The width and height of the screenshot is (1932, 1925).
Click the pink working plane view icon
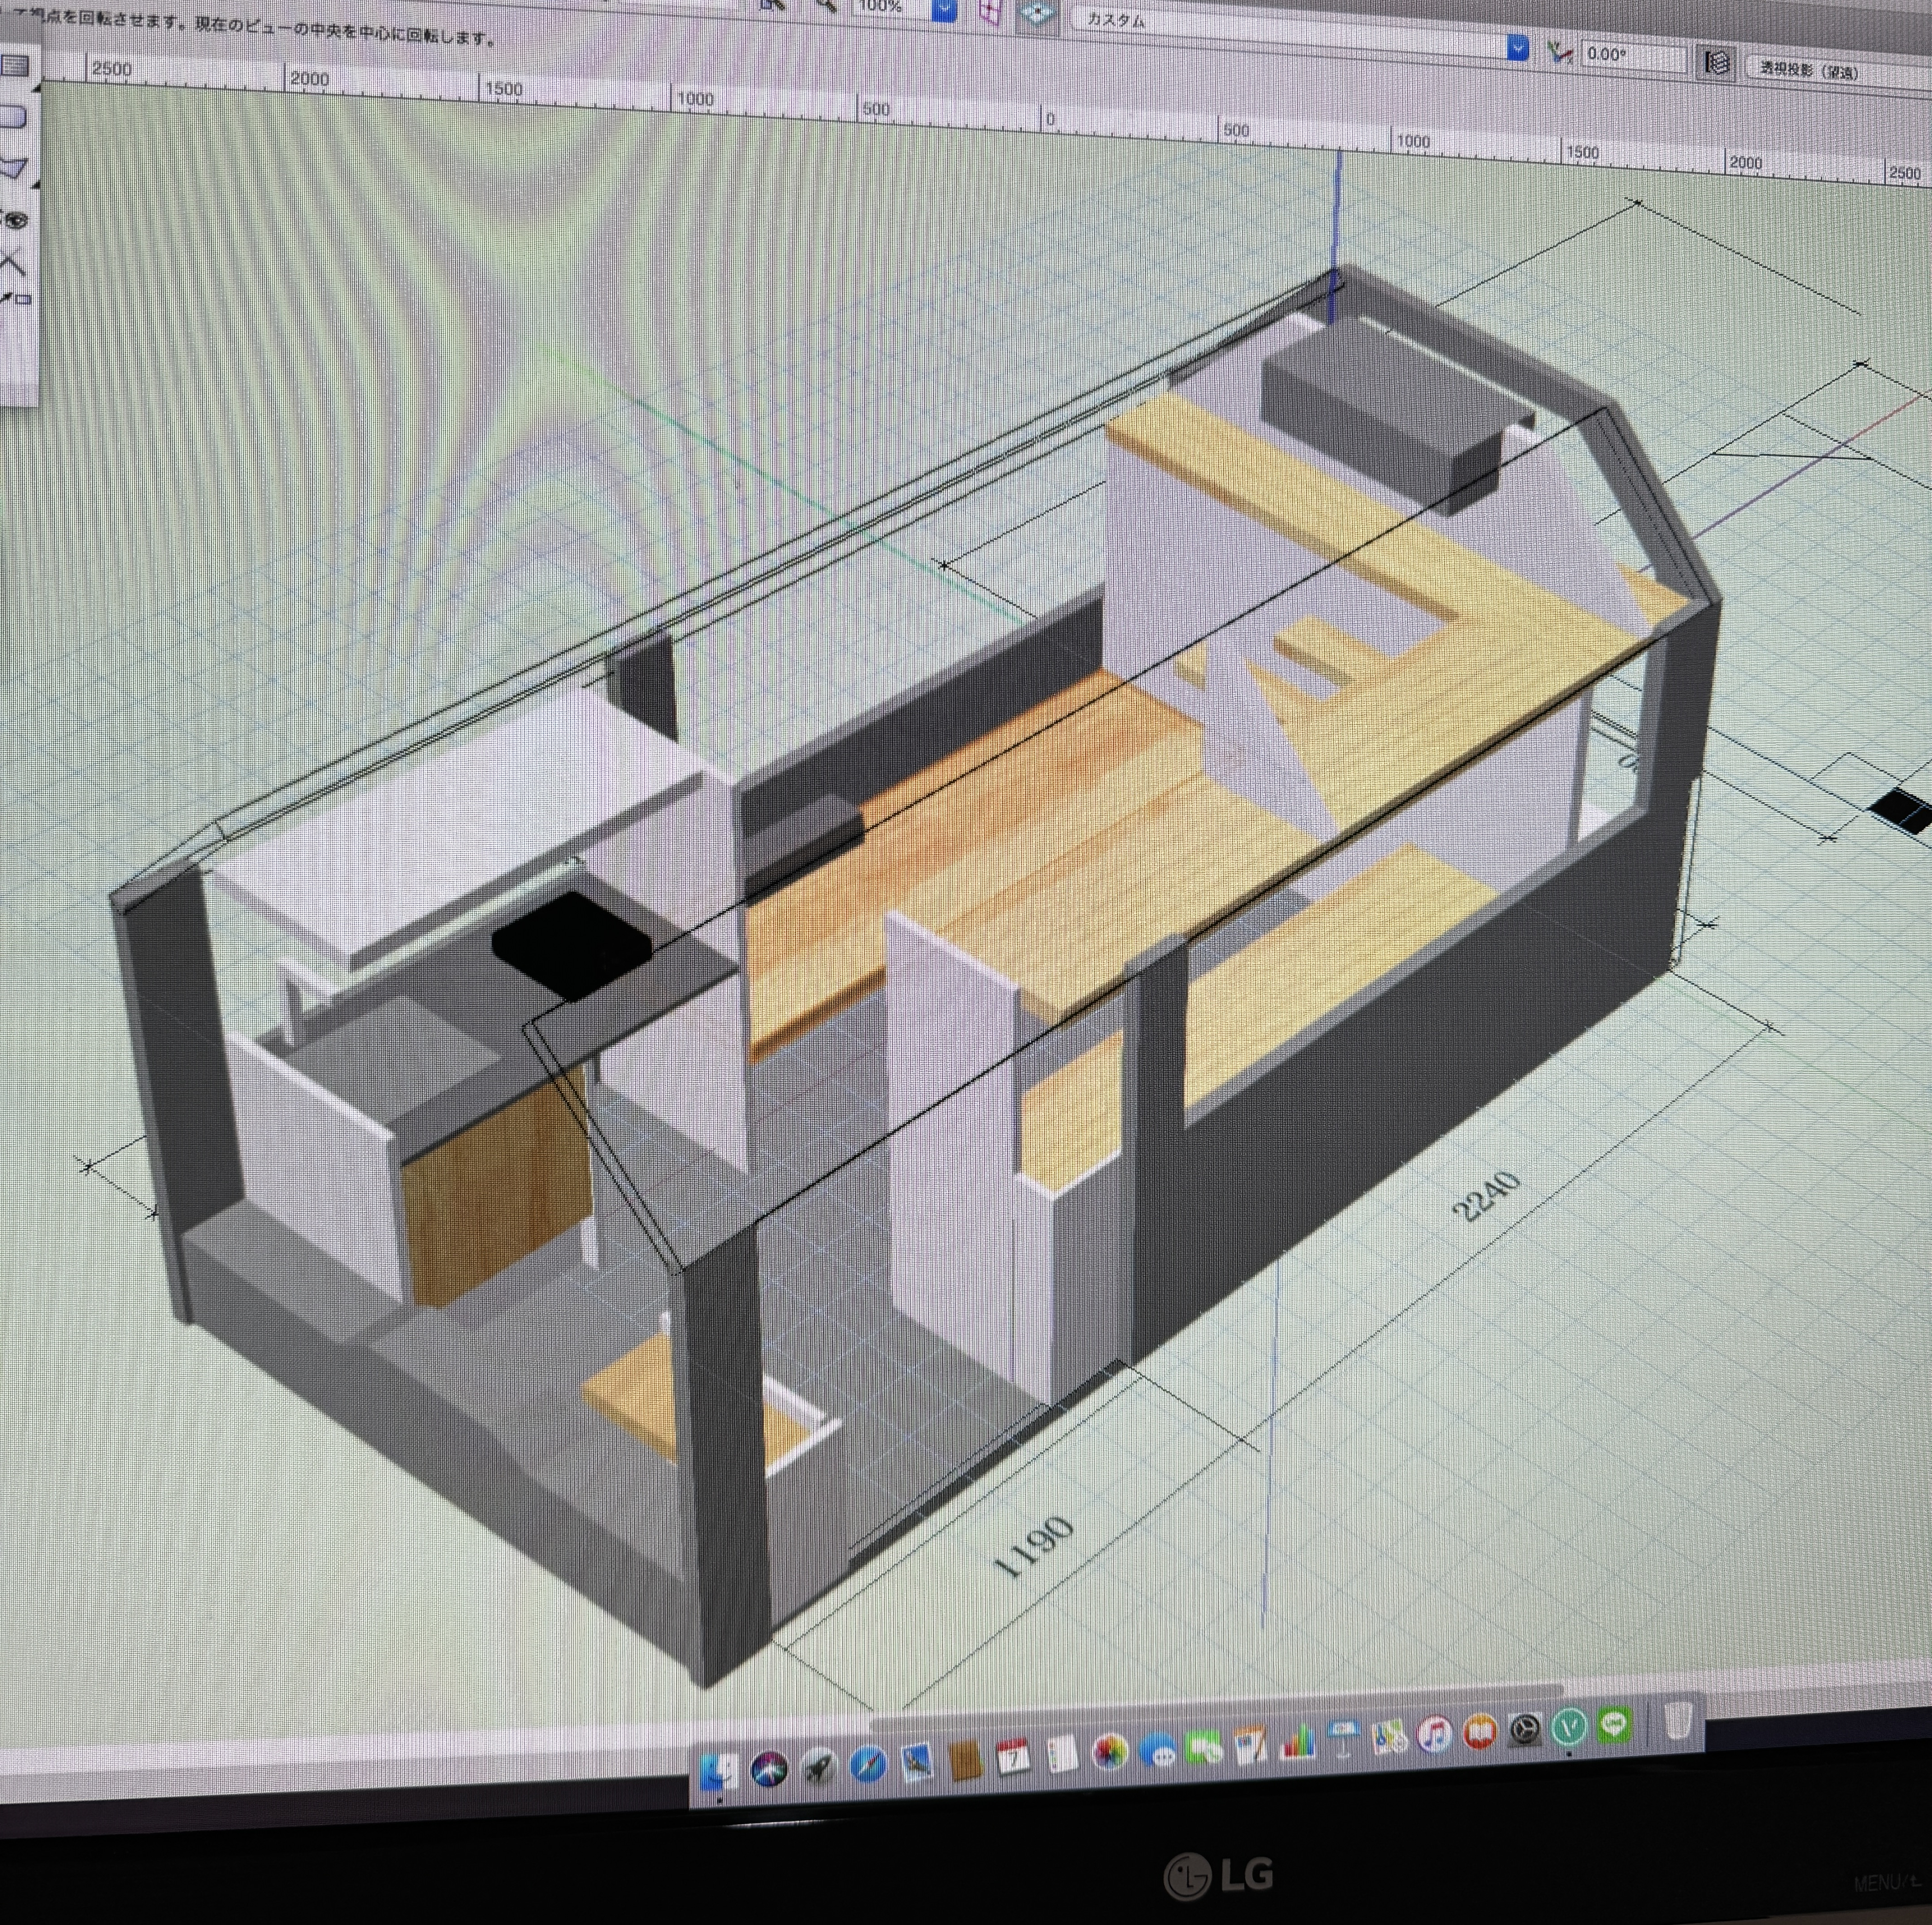(989, 12)
